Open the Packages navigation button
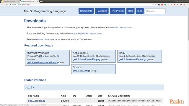This screenshot has height=106, width=189. (102, 11)
